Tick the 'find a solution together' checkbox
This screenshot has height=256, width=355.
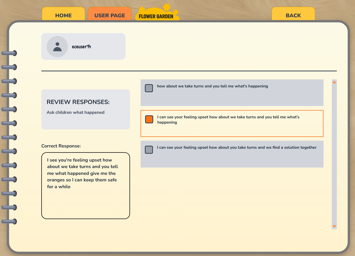point(149,150)
